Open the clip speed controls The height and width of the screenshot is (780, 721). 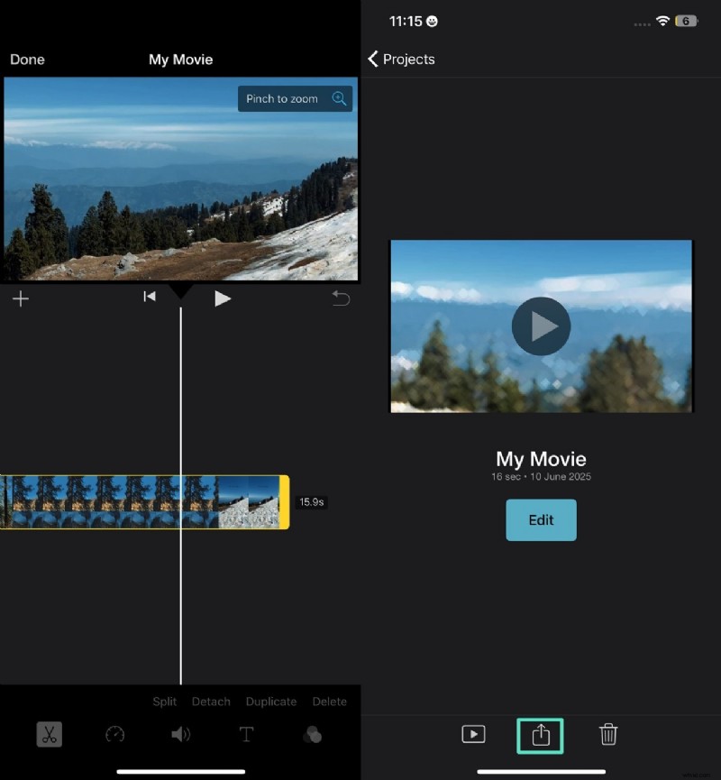point(115,735)
